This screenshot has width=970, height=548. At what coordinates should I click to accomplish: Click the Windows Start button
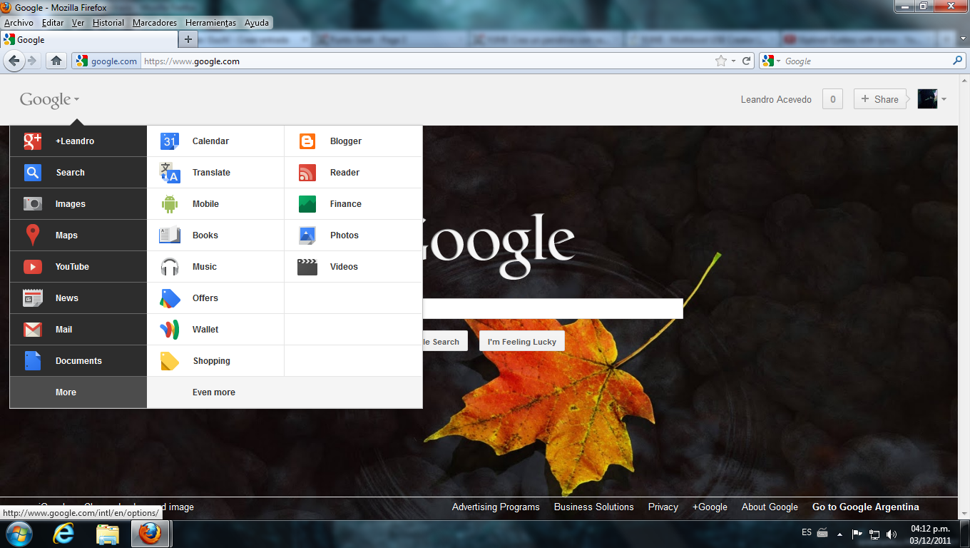(x=19, y=533)
